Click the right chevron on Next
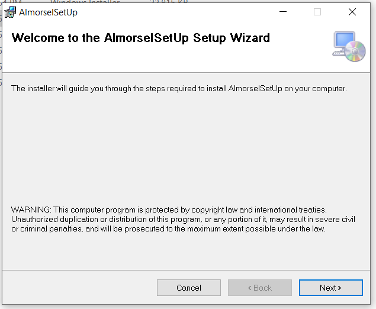376x309 pixels. click(339, 288)
